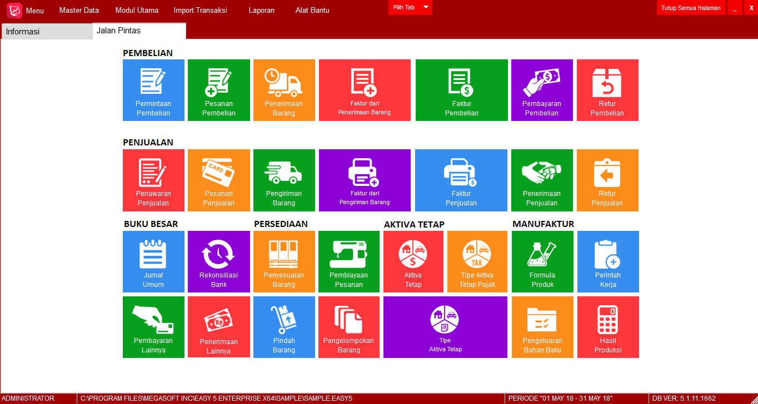This screenshot has height=404, width=758.
Task: Click the Menu button with logo
Action: [26, 10]
